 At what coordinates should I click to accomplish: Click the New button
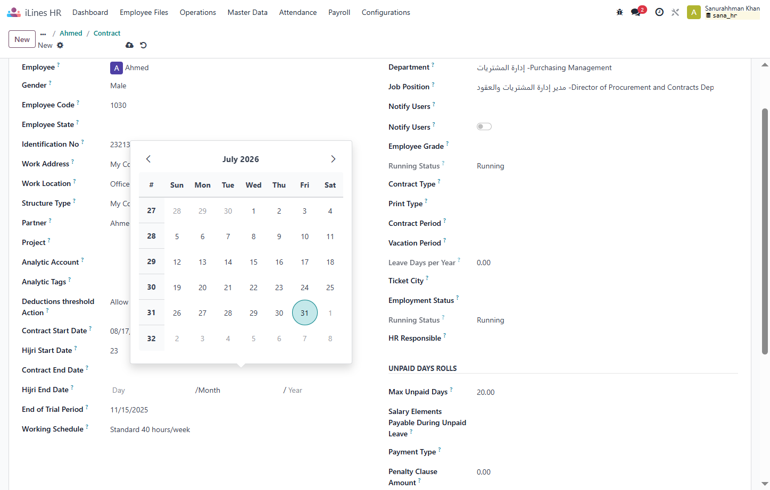click(22, 39)
